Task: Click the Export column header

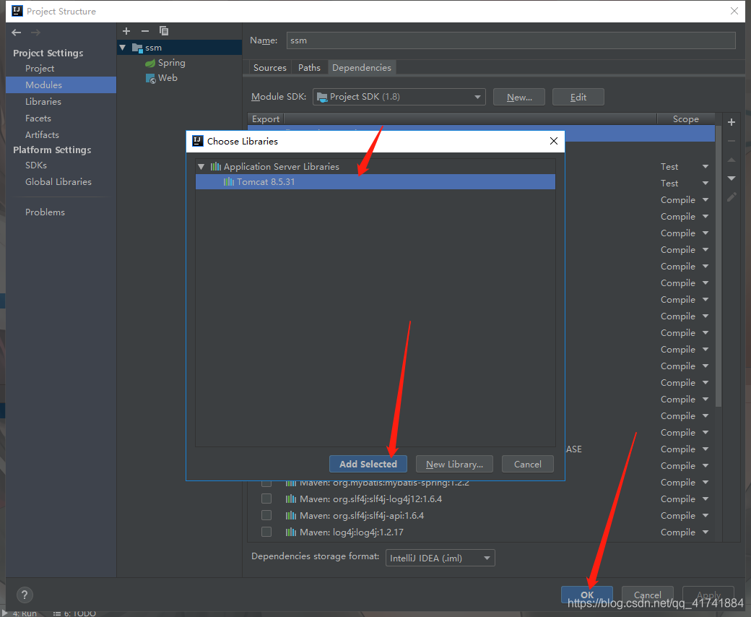Action: 266,118
